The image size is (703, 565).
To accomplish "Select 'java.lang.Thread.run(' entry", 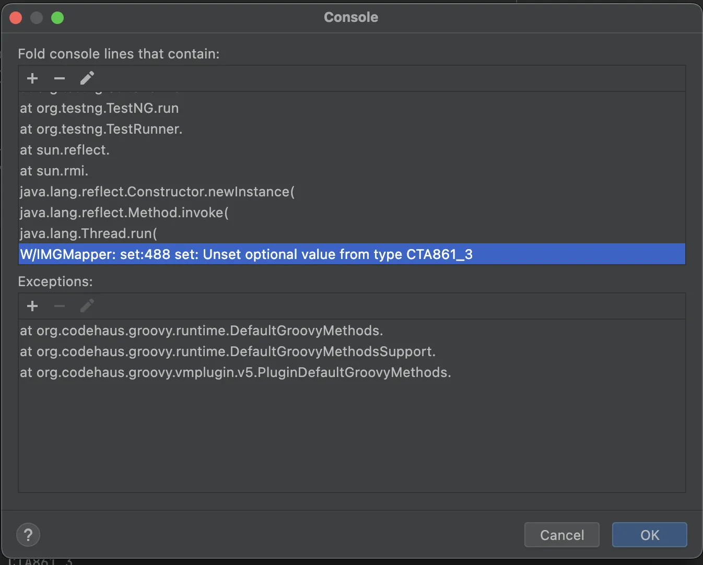I will [x=88, y=233].
